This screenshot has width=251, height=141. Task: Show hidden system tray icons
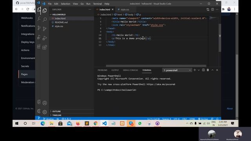click(187, 123)
